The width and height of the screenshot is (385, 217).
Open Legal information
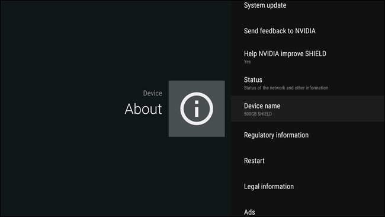308,187
